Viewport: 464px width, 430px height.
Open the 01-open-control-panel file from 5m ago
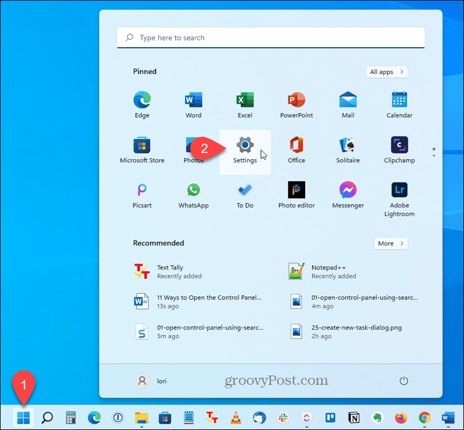(198, 332)
